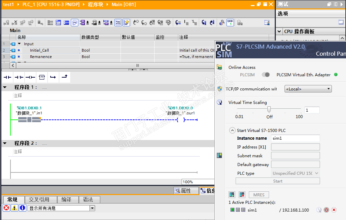Power off the sim1 instance

pos(326,210)
